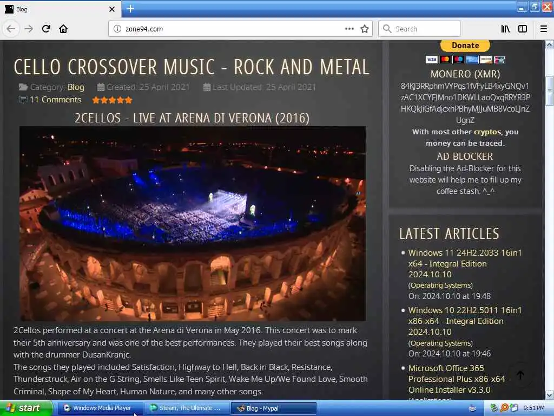
Task: View the 11 Comments link
Action: point(56,100)
